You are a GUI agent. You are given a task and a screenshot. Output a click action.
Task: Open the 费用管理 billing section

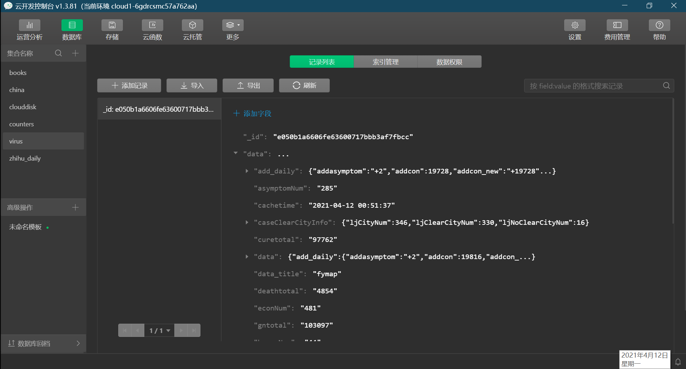pyautogui.click(x=617, y=30)
